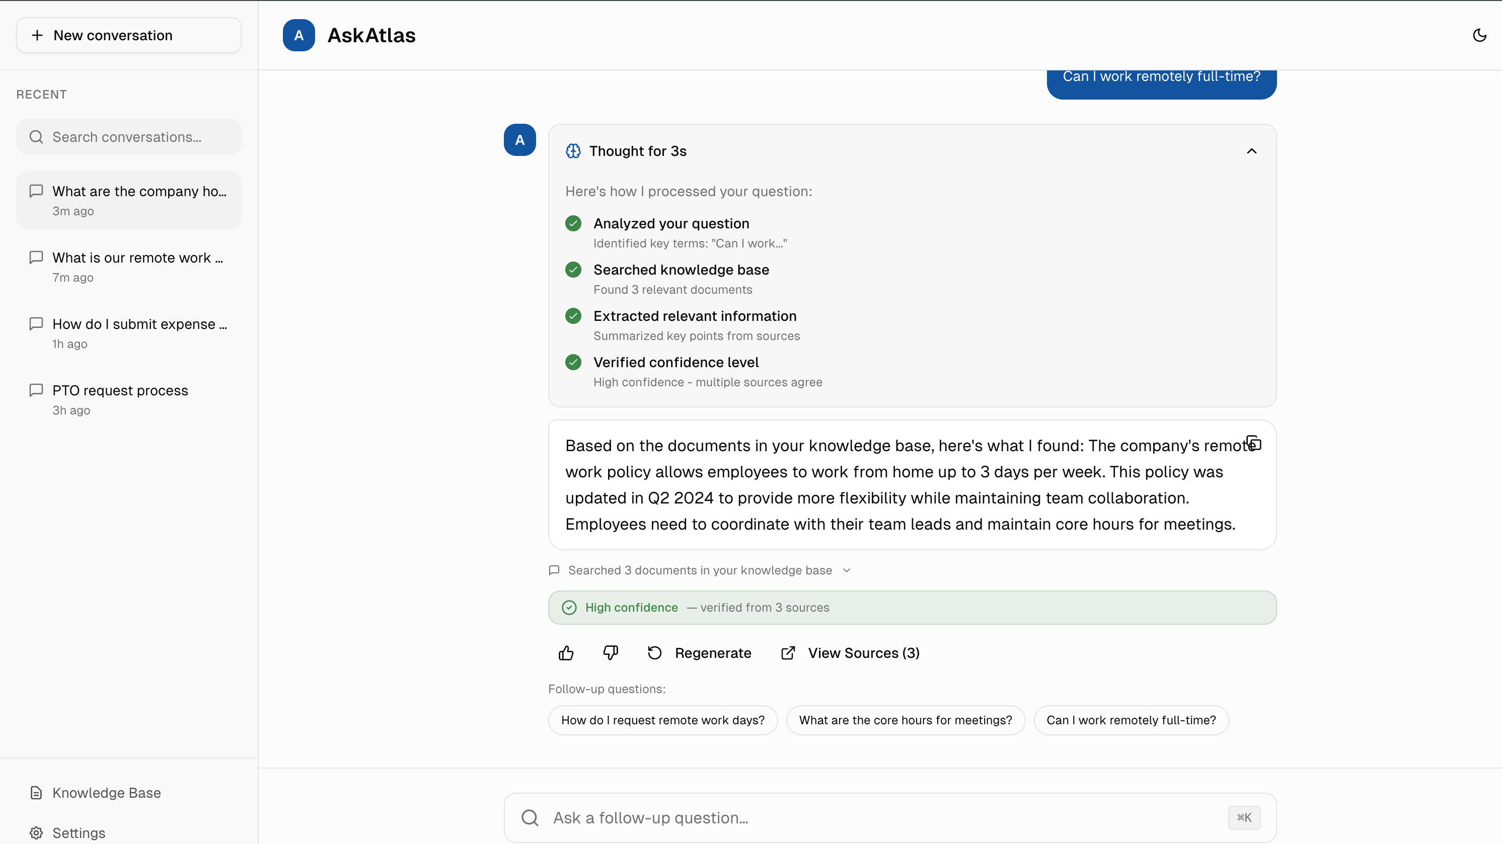Click the brain icon beside Thought for 3s
This screenshot has width=1502, height=844.
click(x=573, y=151)
